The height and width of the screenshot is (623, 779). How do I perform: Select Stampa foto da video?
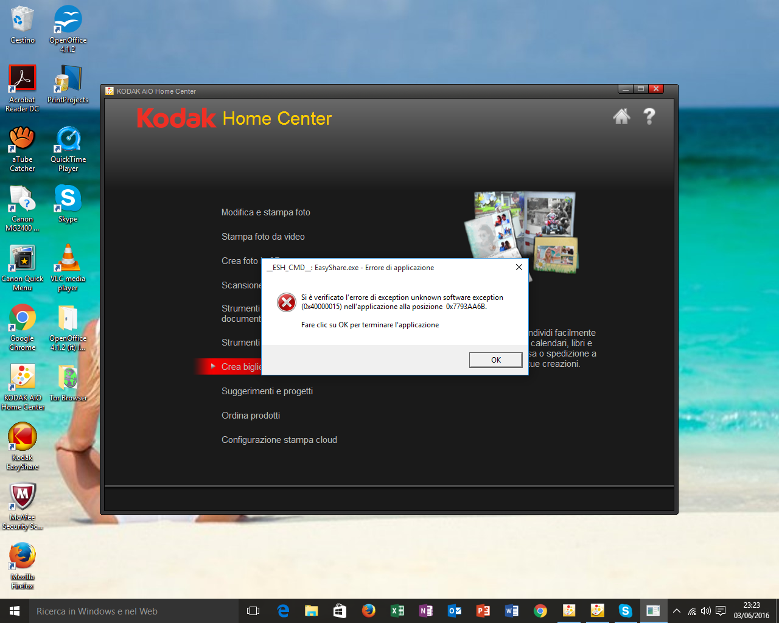263,237
